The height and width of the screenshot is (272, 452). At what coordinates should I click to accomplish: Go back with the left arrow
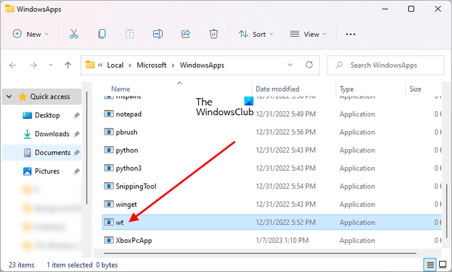[x=13, y=65]
